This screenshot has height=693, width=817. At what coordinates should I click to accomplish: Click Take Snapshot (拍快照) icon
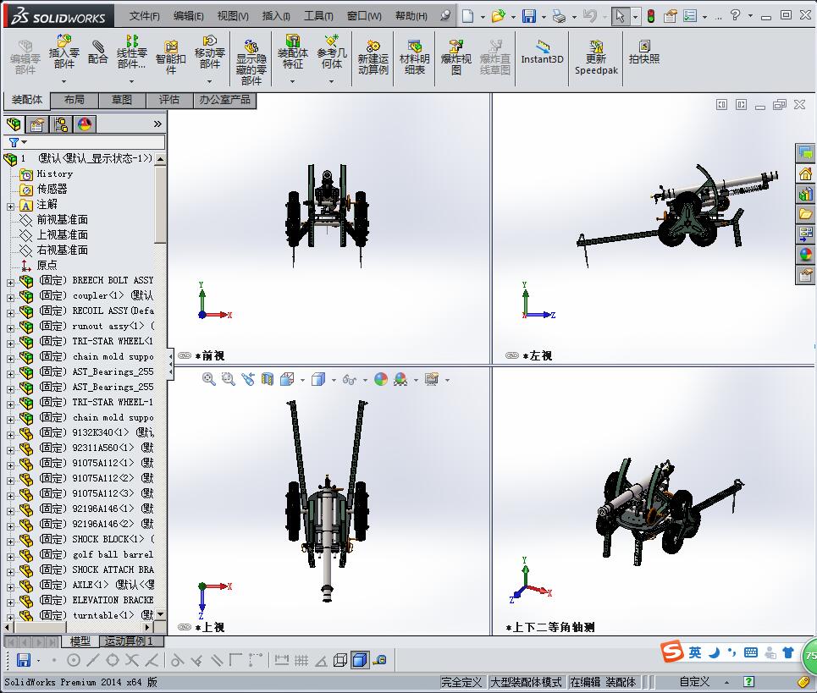(x=644, y=52)
